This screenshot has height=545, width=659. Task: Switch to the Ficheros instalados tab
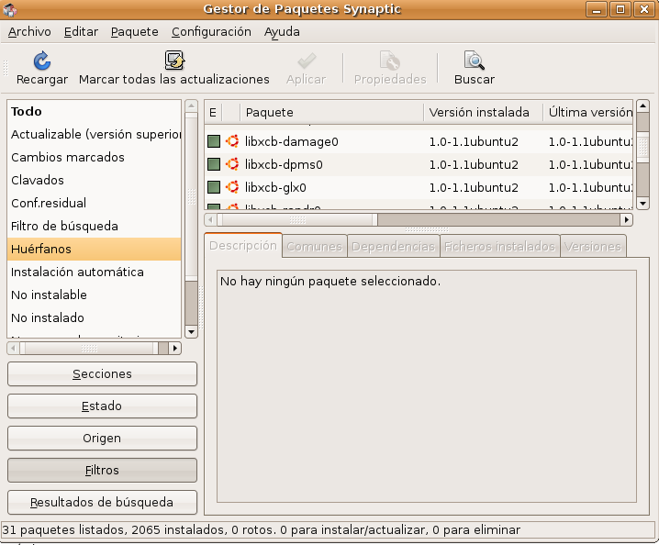[499, 246]
